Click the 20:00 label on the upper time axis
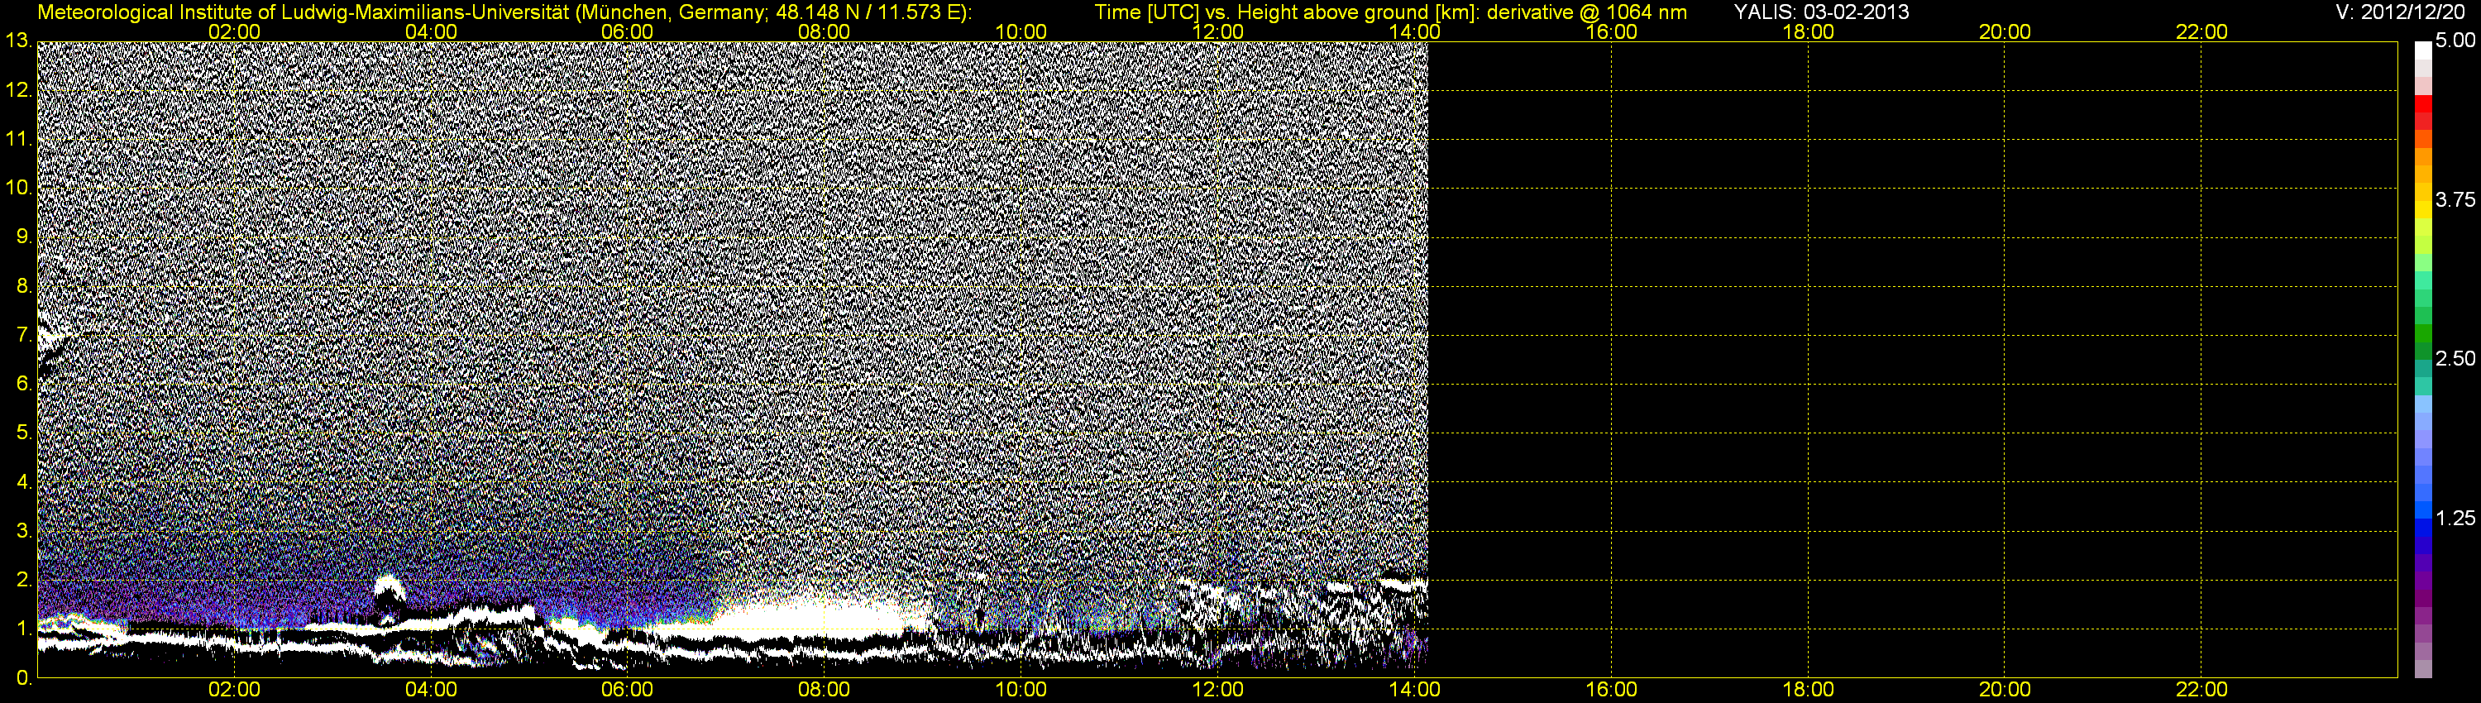Viewport: 2481px width, 703px height. tap(2005, 31)
